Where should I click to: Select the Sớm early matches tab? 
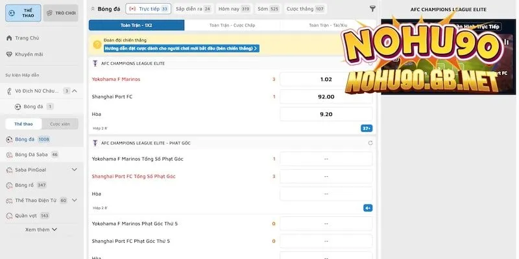click(268, 9)
